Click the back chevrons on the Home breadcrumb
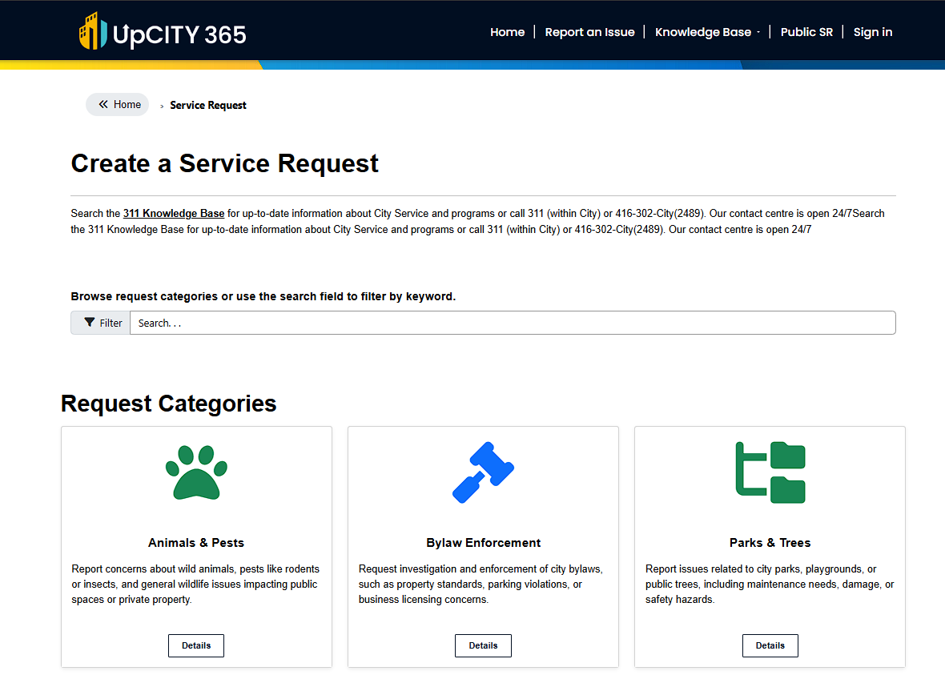 click(x=103, y=104)
